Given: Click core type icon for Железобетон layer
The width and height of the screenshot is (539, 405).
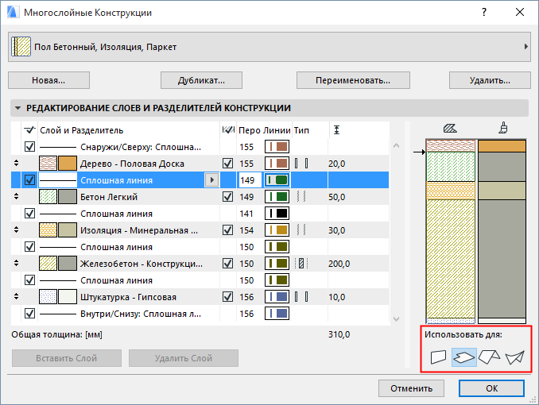Looking at the screenshot, I should [x=301, y=264].
